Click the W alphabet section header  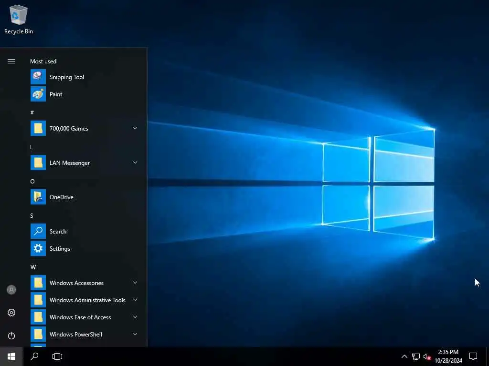point(33,267)
